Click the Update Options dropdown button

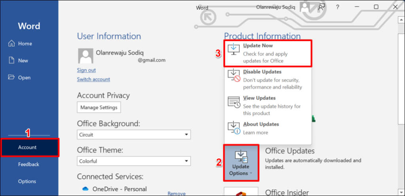(241, 163)
